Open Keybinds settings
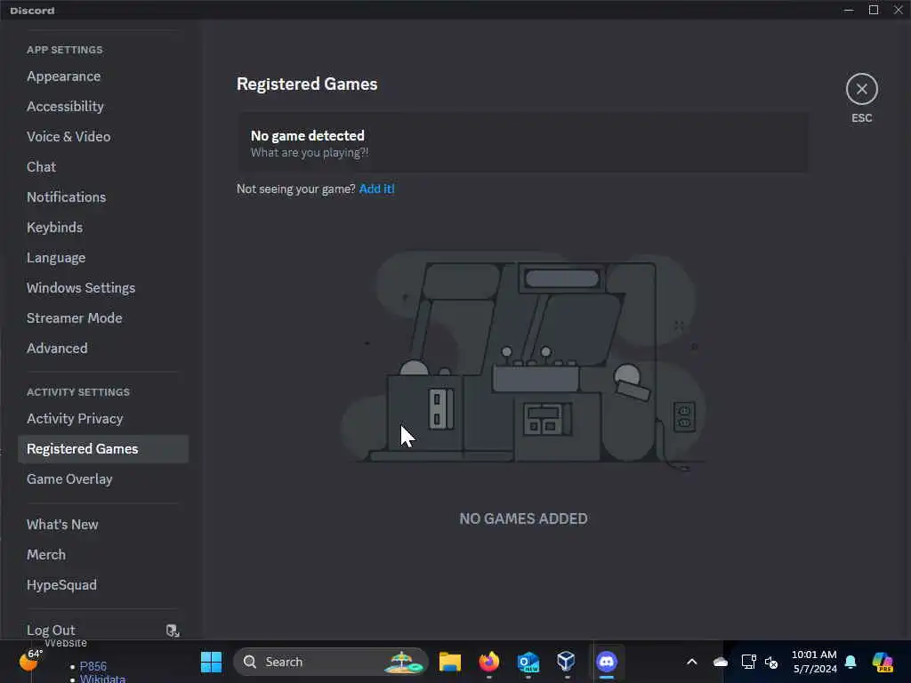Image resolution: width=911 pixels, height=683 pixels. click(54, 227)
